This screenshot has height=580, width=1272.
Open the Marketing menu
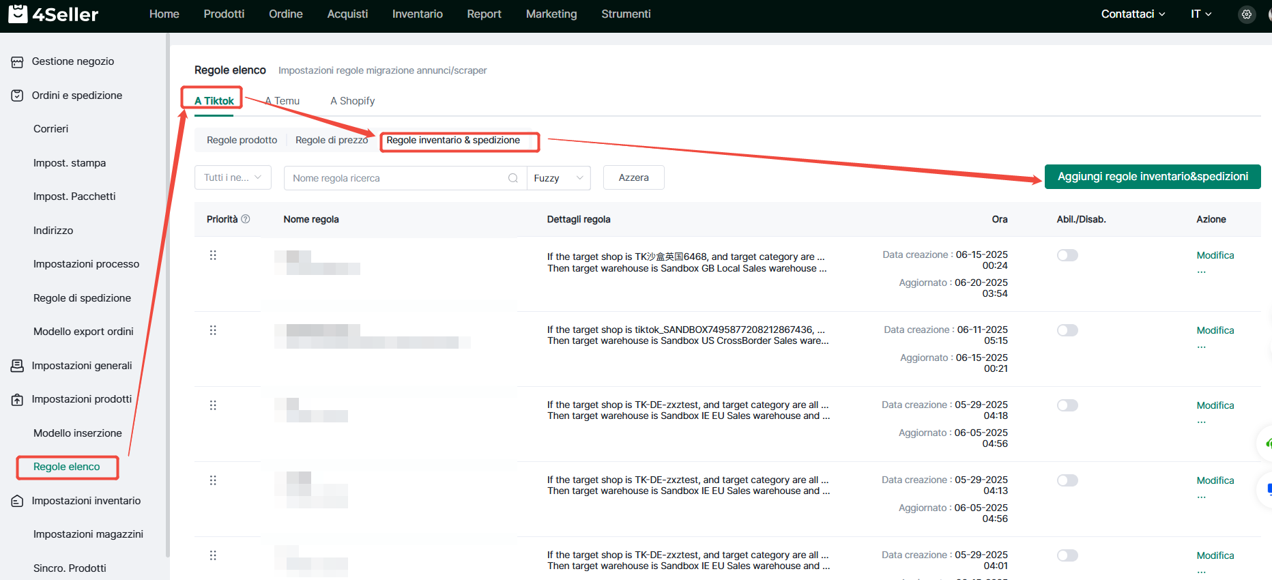[551, 14]
